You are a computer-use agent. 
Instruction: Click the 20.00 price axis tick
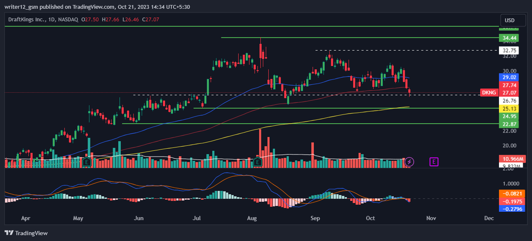click(x=509, y=146)
